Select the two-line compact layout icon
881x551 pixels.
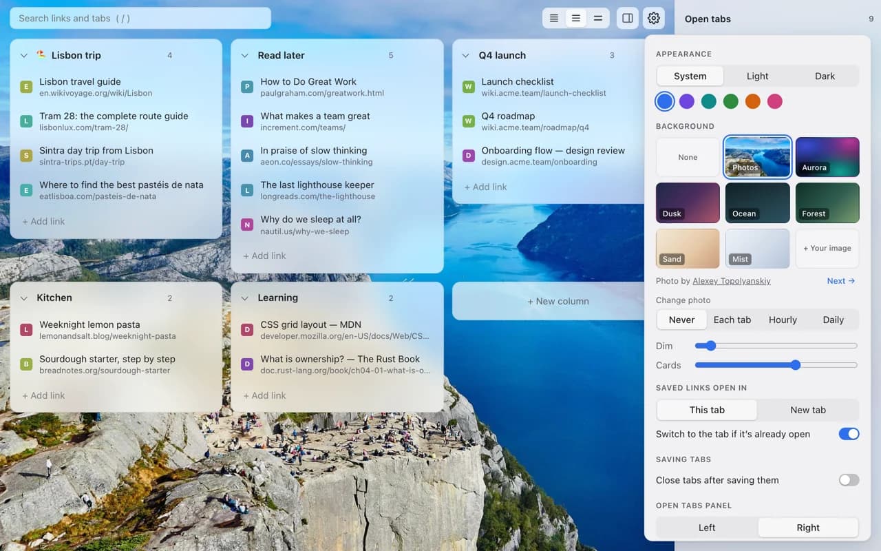pyautogui.click(x=598, y=18)
